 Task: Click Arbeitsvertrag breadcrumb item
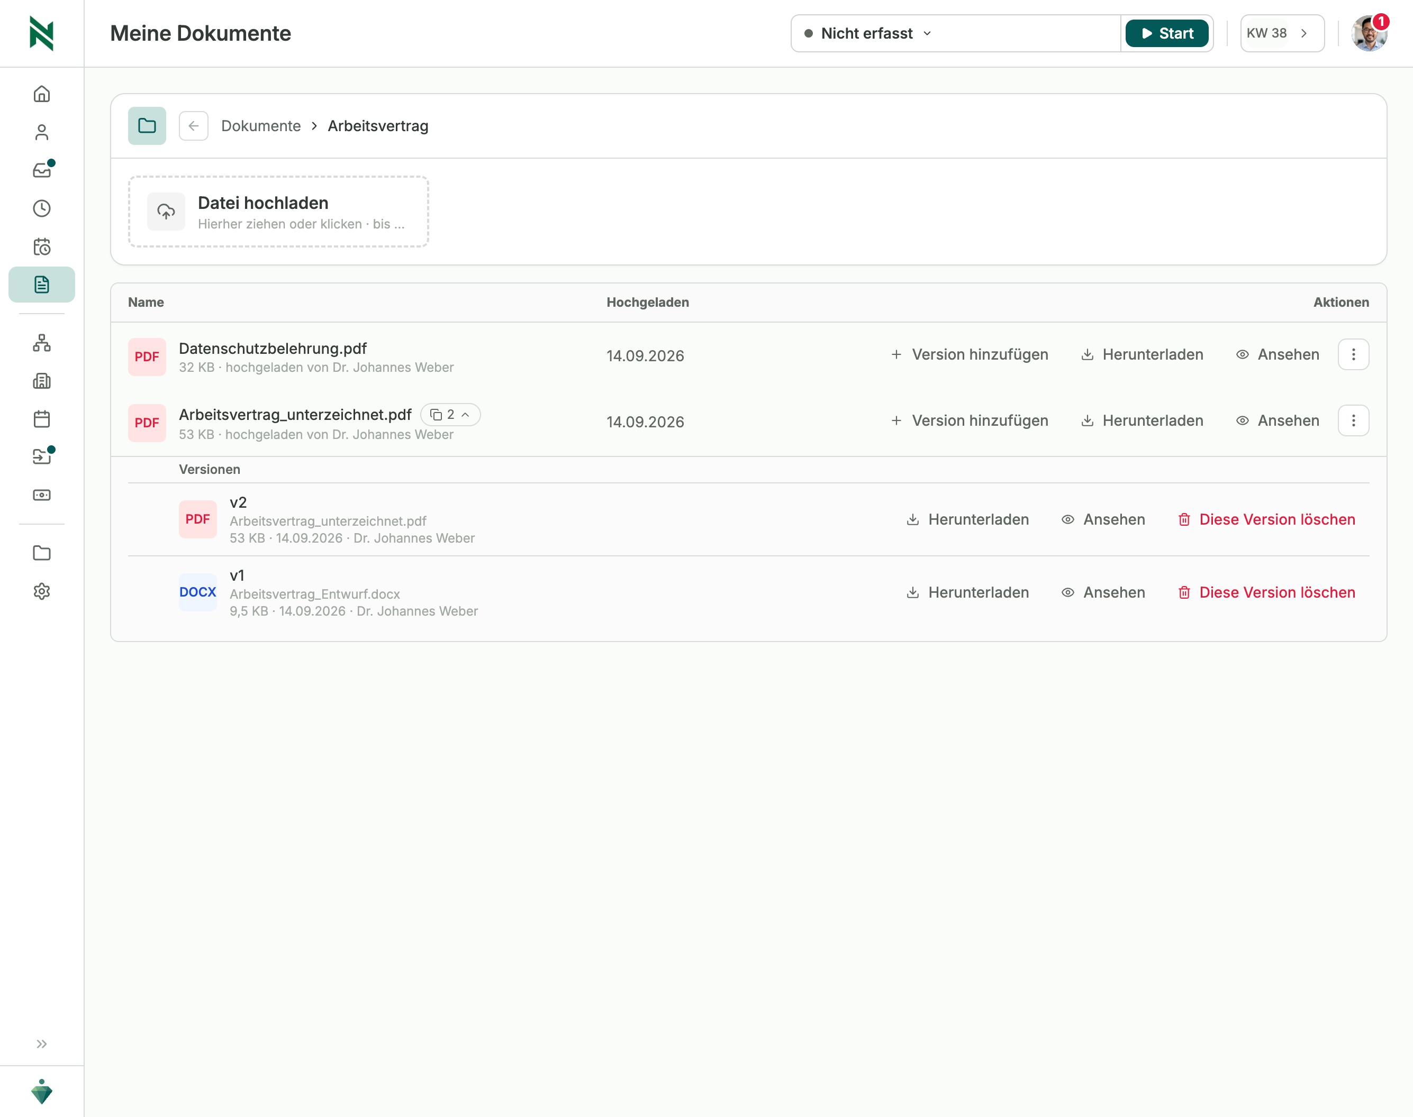pyautogui.click(x=378, y=126)
